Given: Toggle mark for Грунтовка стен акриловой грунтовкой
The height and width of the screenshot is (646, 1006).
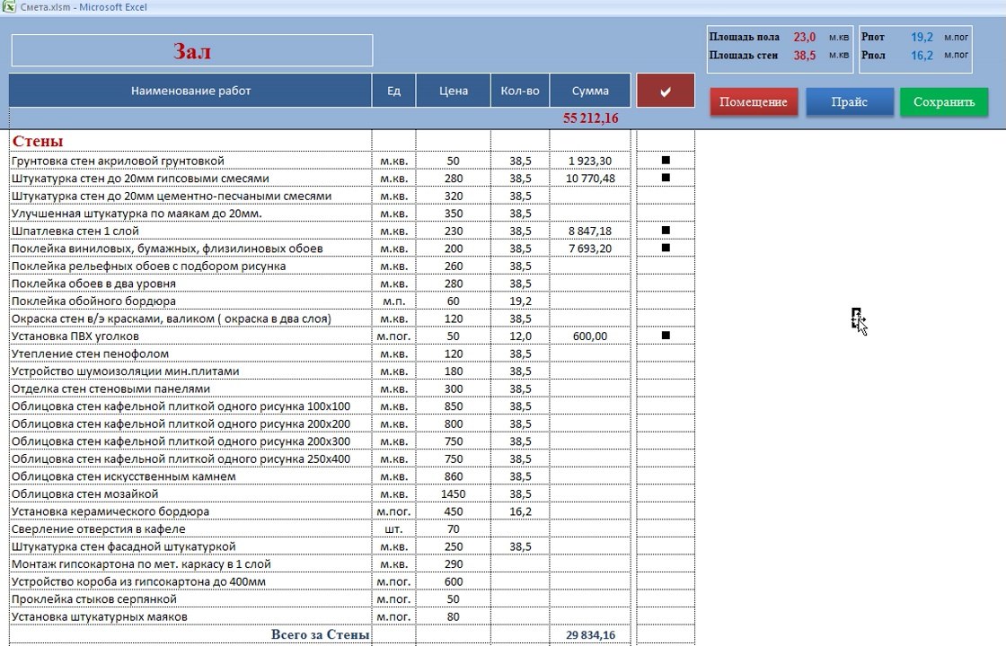Looking at the screenshot, I should 666,161.
